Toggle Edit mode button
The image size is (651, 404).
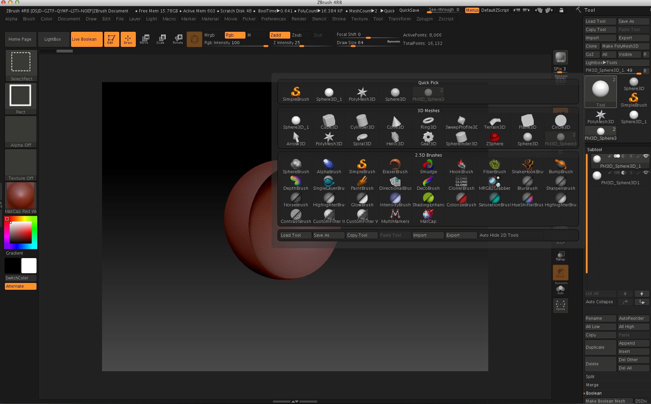tap(111, 39)
